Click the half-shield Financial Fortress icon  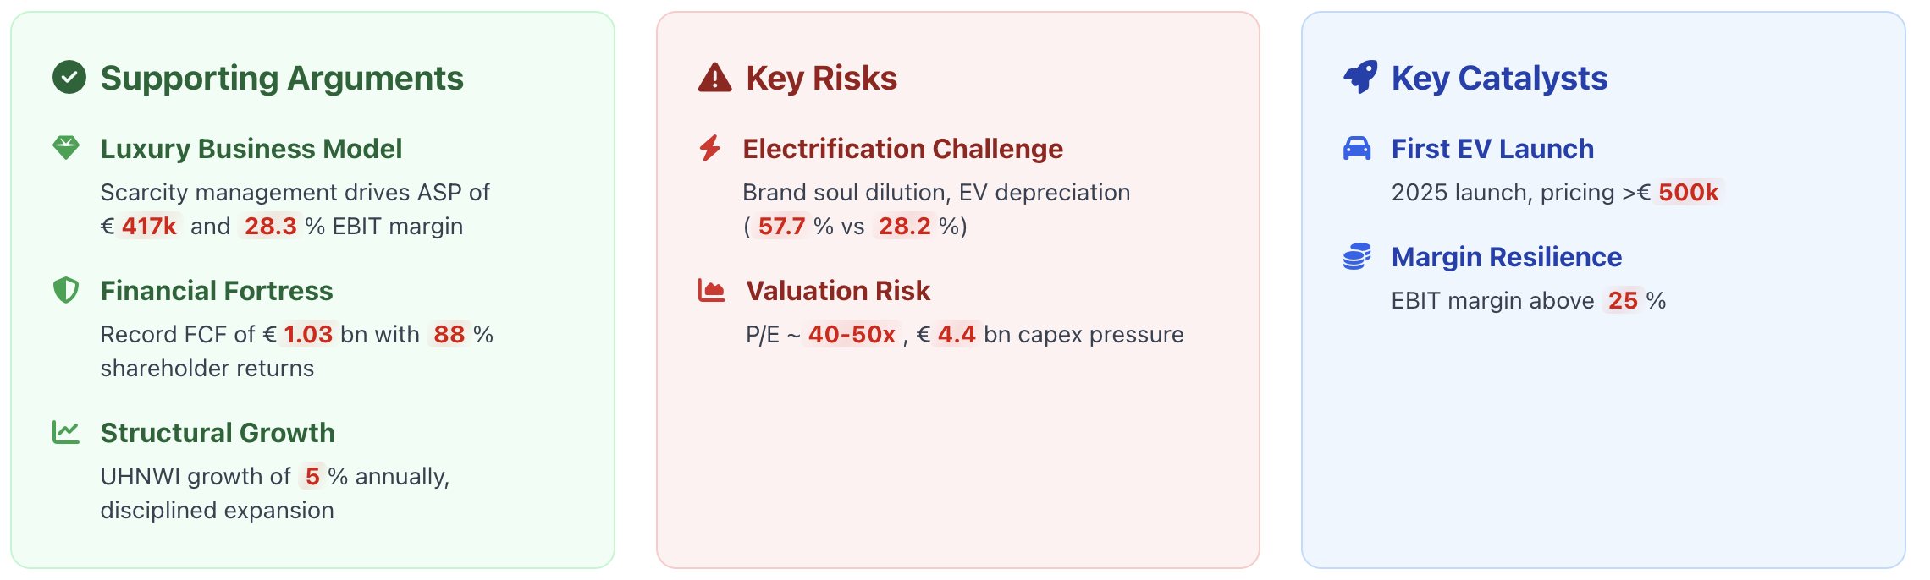[66, 290]
